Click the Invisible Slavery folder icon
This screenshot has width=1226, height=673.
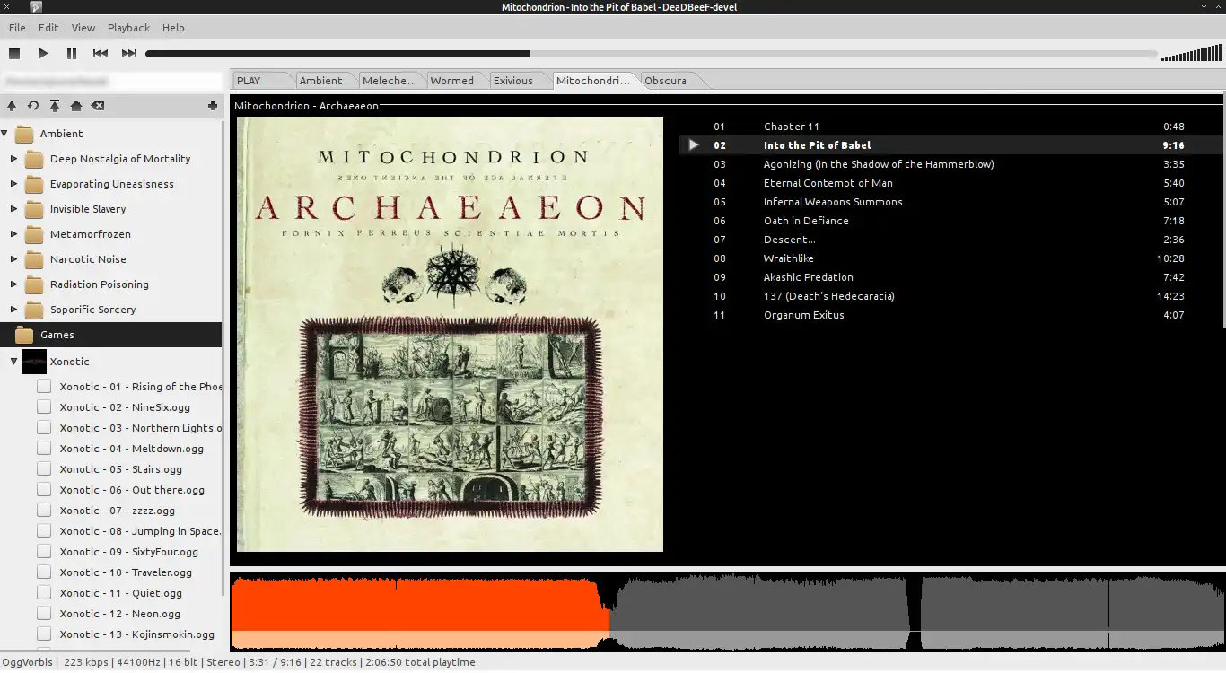pos(35,209)
